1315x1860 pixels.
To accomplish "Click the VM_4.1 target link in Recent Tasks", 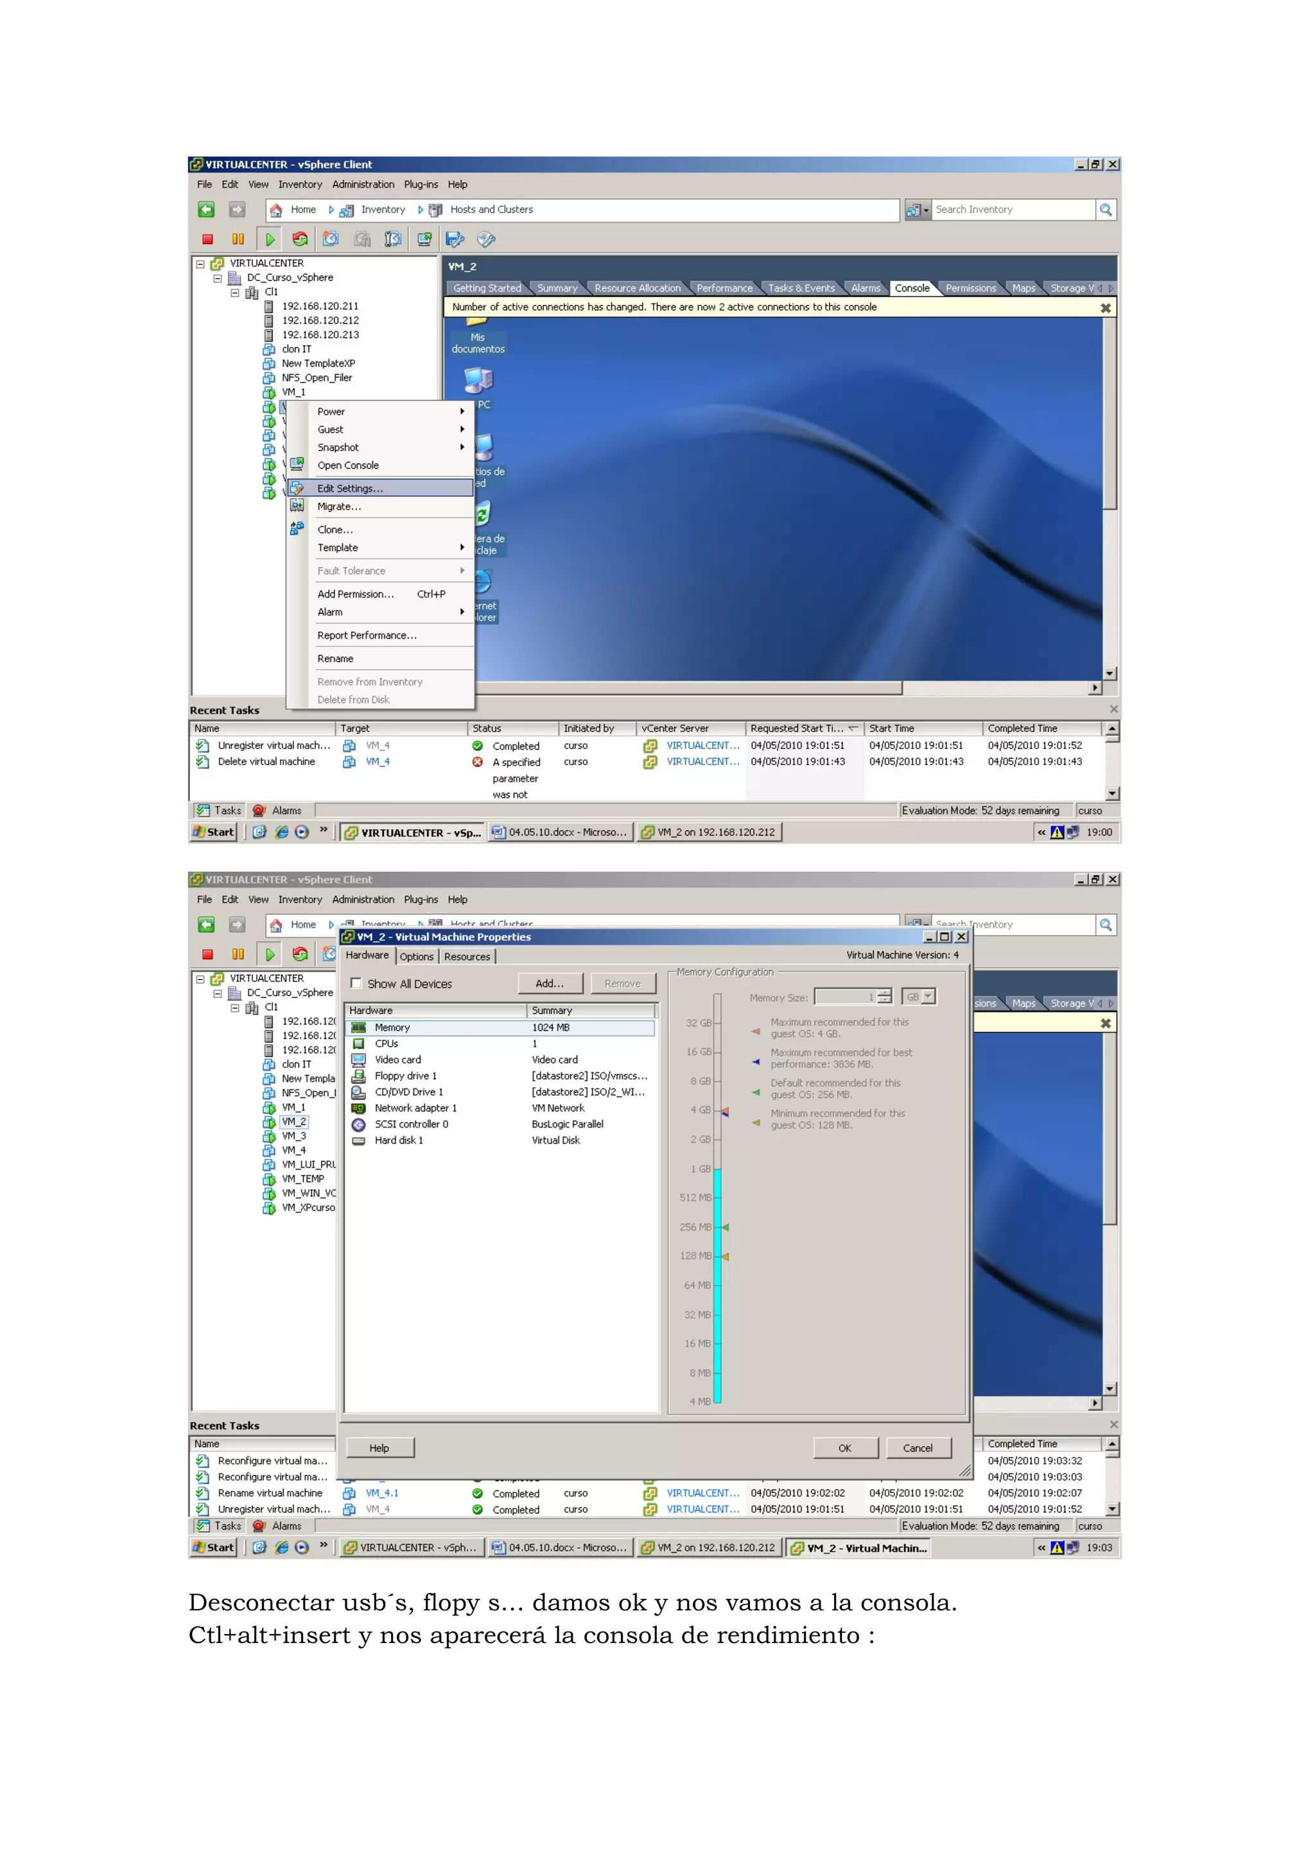I will pyautogui.click(x=381, y=1493).
